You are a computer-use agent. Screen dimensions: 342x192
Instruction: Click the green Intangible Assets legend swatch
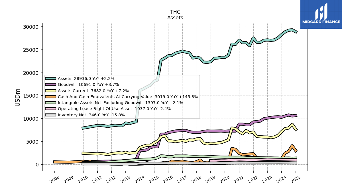pyautogui.click(x=51, y=103)
